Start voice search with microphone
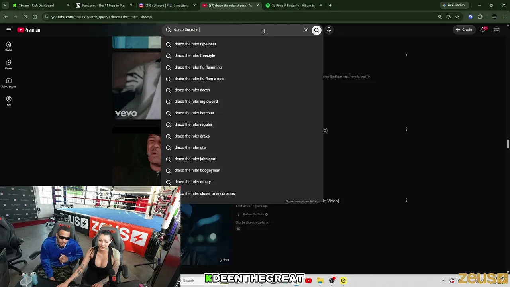The image size is (510, 287). pyautogui.click(x=329, y=30)
